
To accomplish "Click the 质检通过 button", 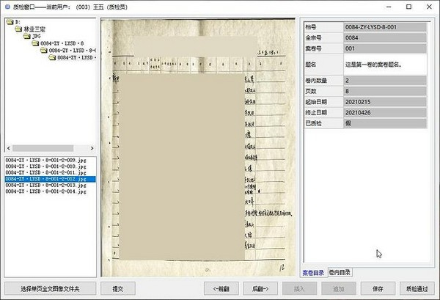I will pos(417,288).
